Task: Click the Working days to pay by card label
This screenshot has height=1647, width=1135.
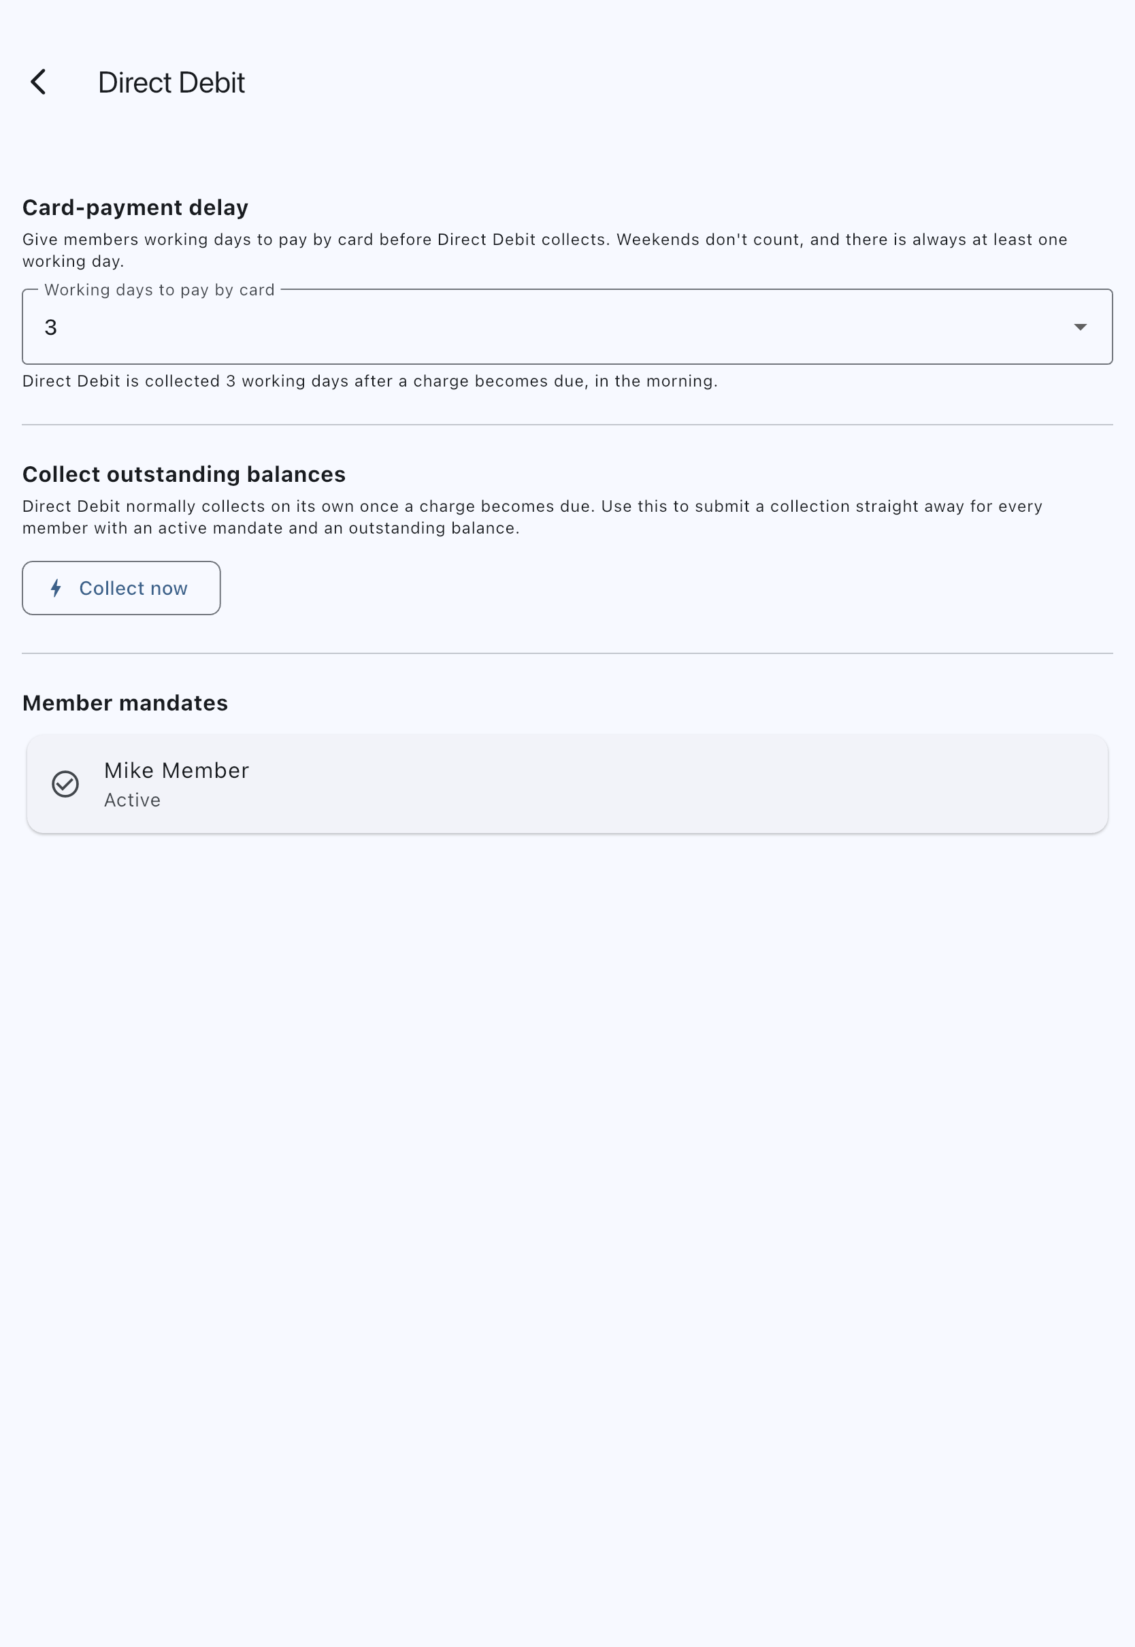Action: (x=159, y=290)
